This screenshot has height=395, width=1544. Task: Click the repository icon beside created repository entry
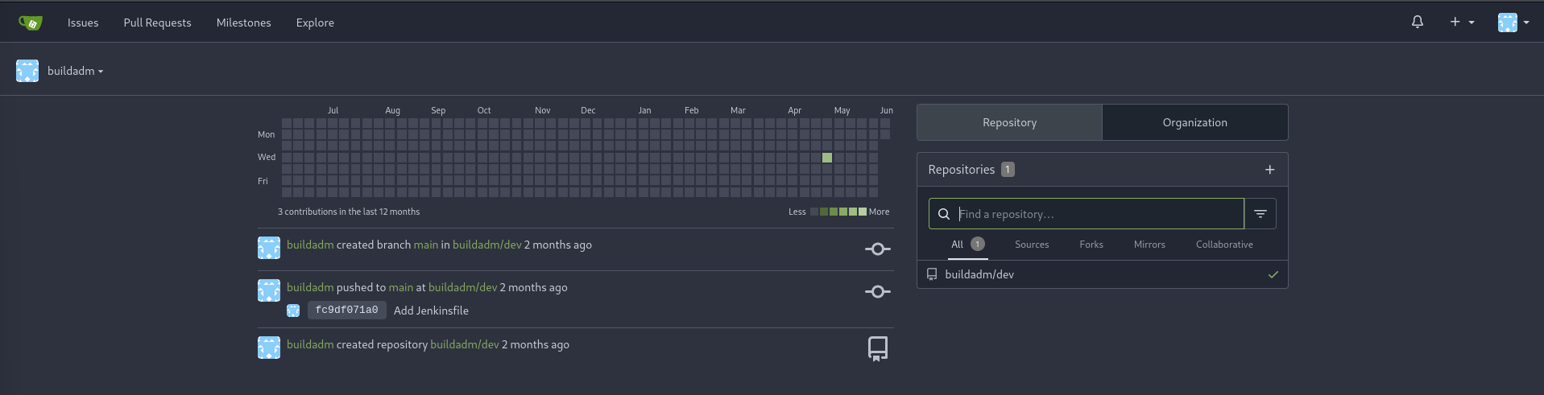[877, 348]
